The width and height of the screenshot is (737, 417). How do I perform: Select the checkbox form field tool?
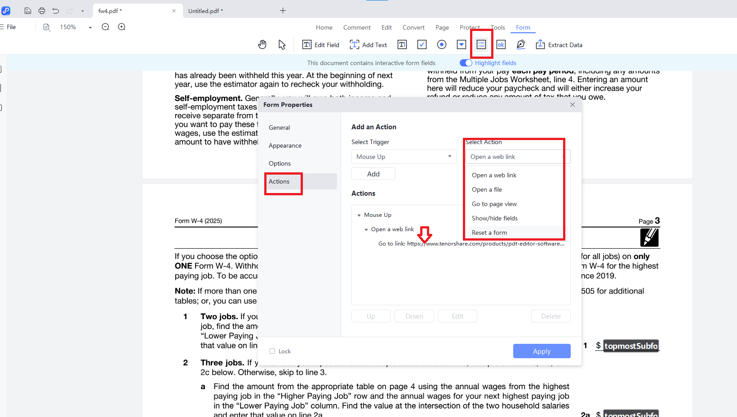(x=422, y=44)
